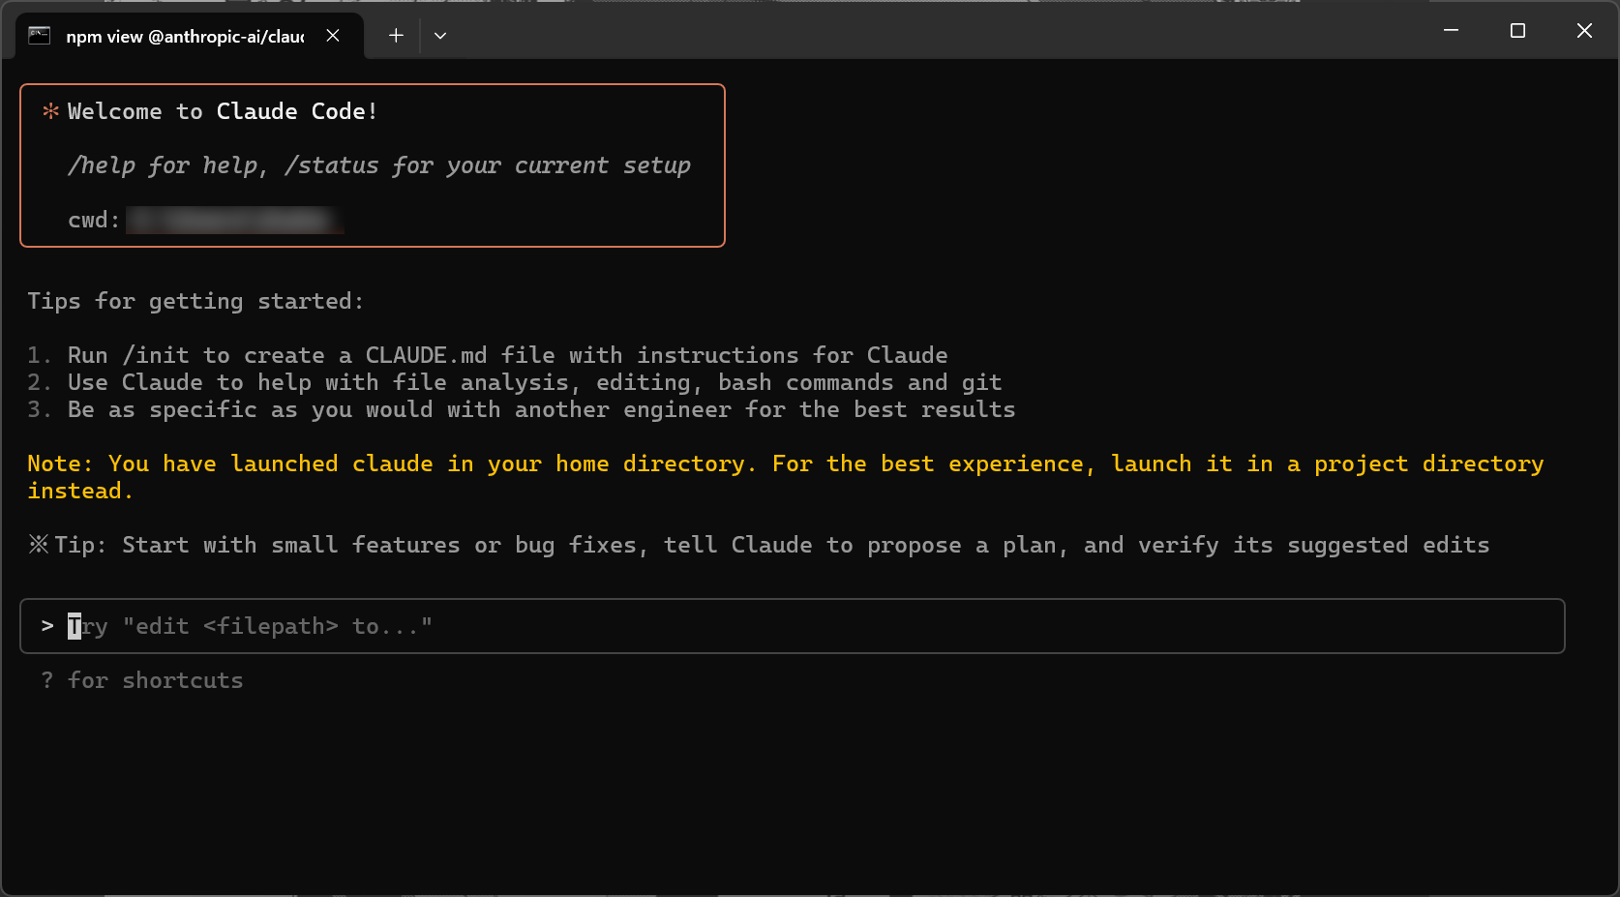Click tip 3 about being specific
Screen dimensions: 1620x897
coord(522,409)
